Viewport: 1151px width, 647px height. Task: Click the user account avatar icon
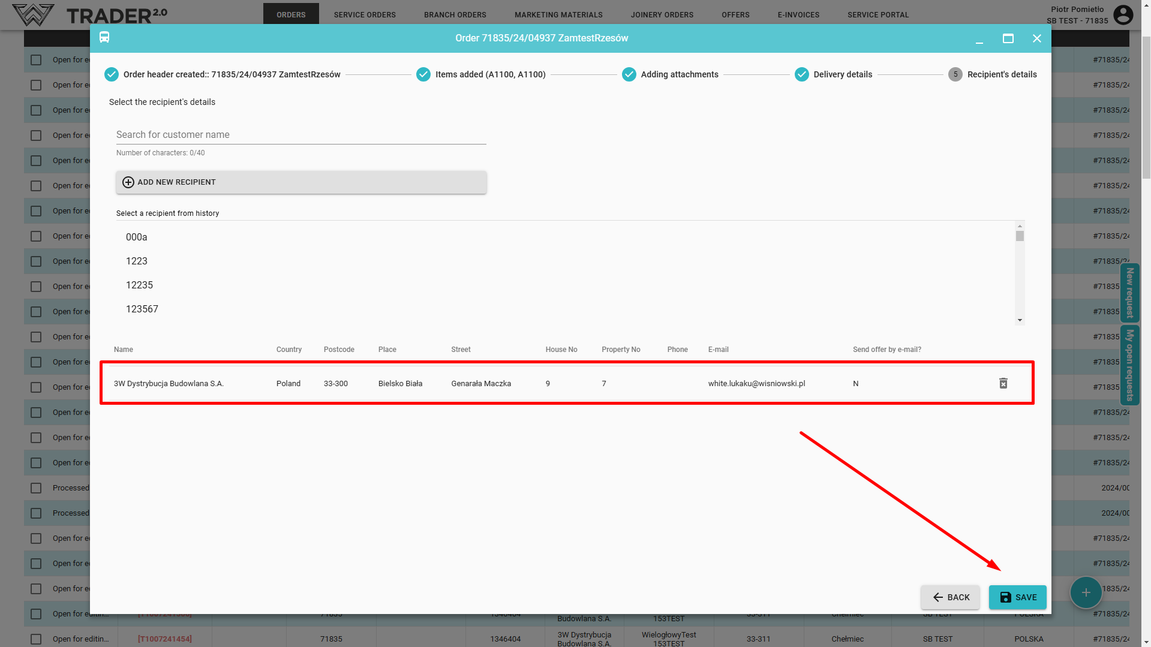tap(1123, 14)
